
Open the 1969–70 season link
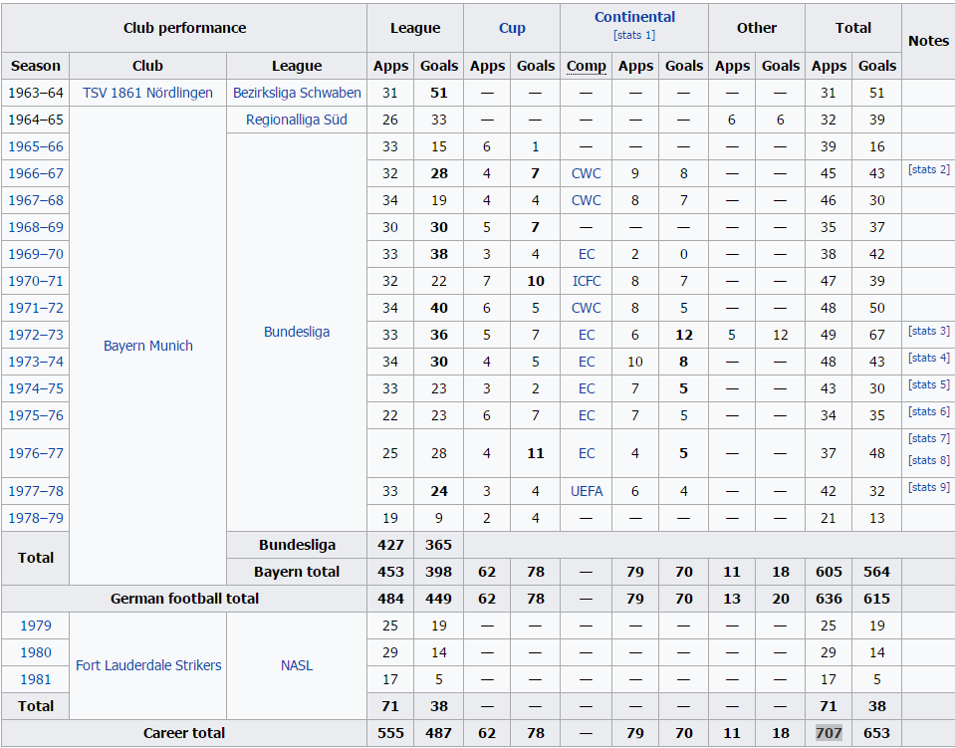[x=35, y=253]
